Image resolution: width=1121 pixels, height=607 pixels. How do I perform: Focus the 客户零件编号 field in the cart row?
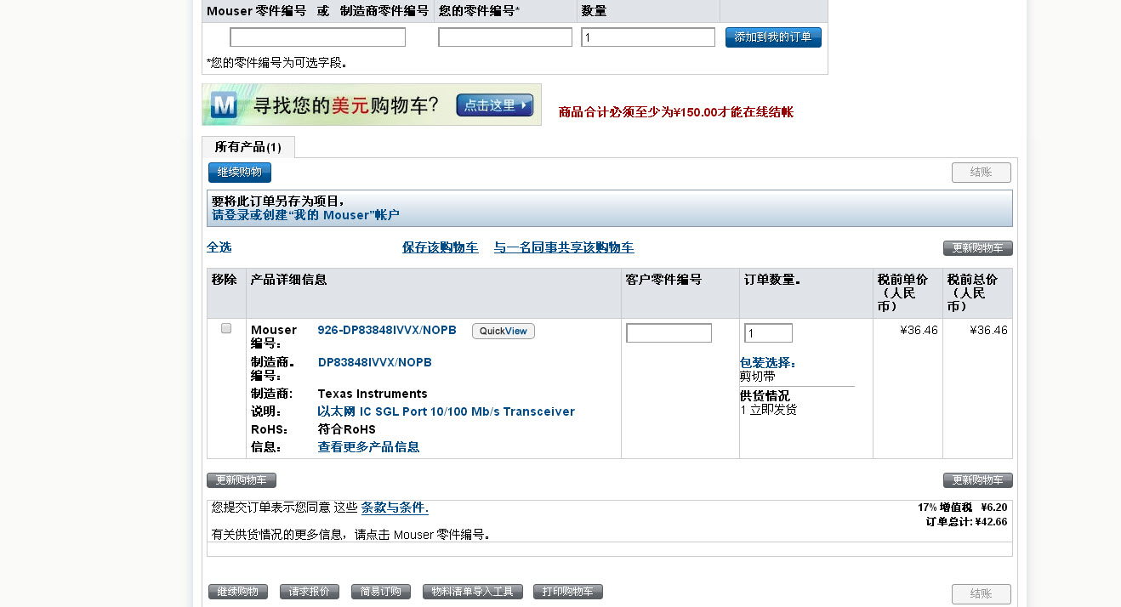(x=669, y=333)
